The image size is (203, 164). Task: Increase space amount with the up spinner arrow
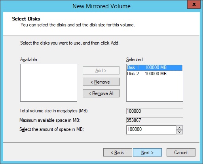click(x=180, y=128)
